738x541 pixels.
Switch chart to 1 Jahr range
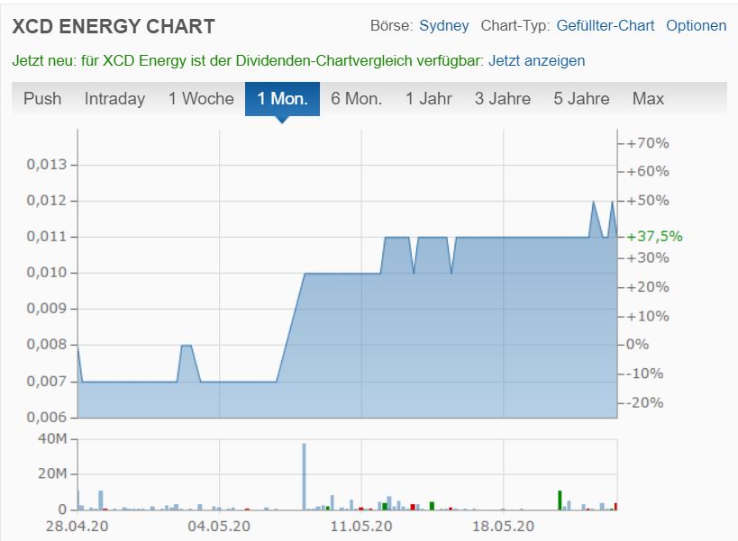pyautogui.click(x=428, y=99)
